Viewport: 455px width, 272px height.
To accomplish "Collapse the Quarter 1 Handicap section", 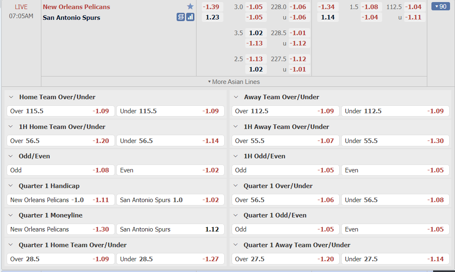I will point(11,186).
